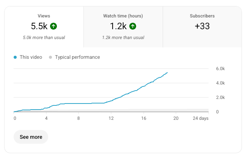Screen dimensions: 248x160
Task: Toggle the Typical performance legend label
Action: [77, 57]
